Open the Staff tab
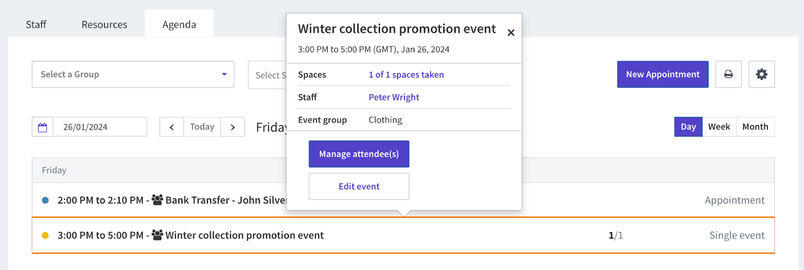804x270 pixels. point(36,25)
